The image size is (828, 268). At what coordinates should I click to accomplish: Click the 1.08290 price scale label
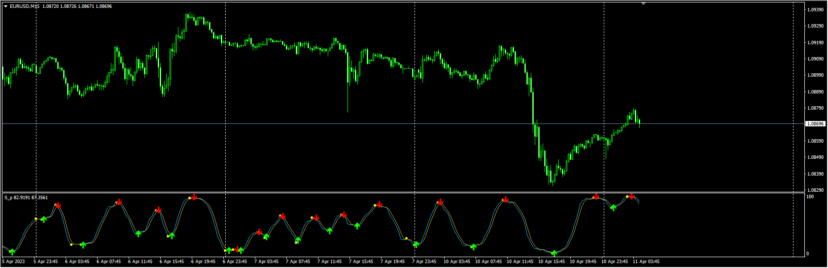point(815,190)
